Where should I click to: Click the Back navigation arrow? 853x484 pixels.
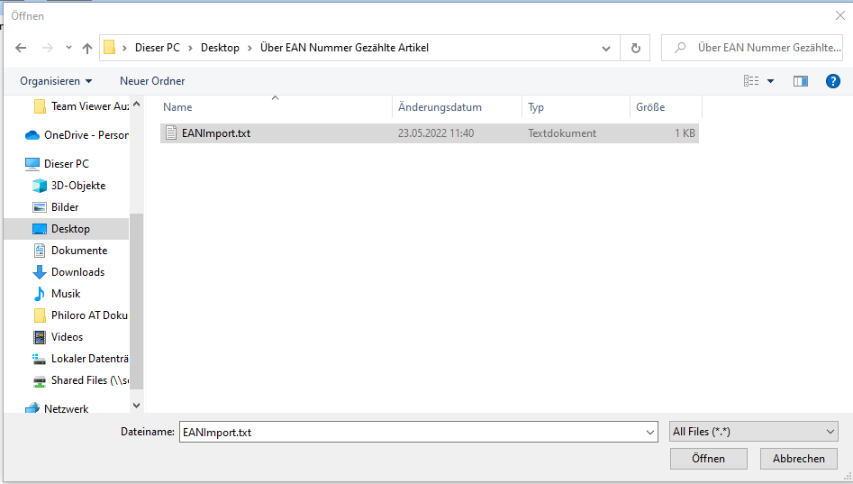click(21, 48)
